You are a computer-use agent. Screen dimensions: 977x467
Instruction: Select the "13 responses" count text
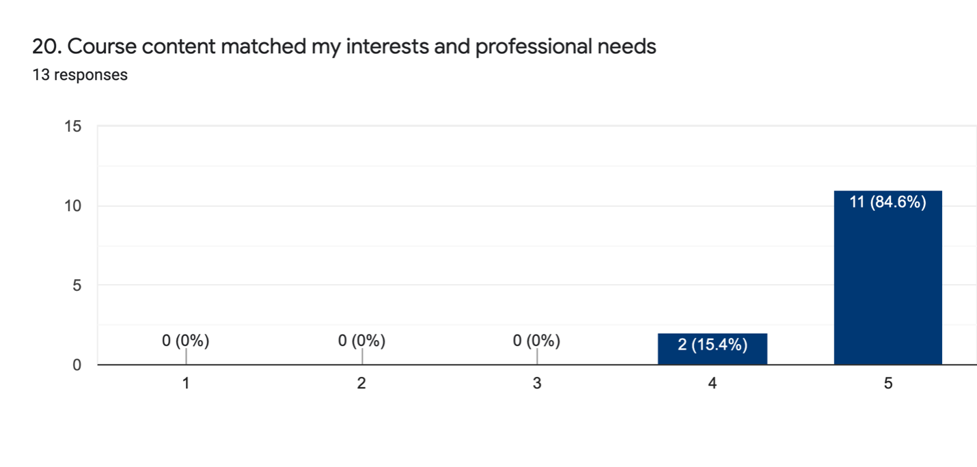click(80, 75)
